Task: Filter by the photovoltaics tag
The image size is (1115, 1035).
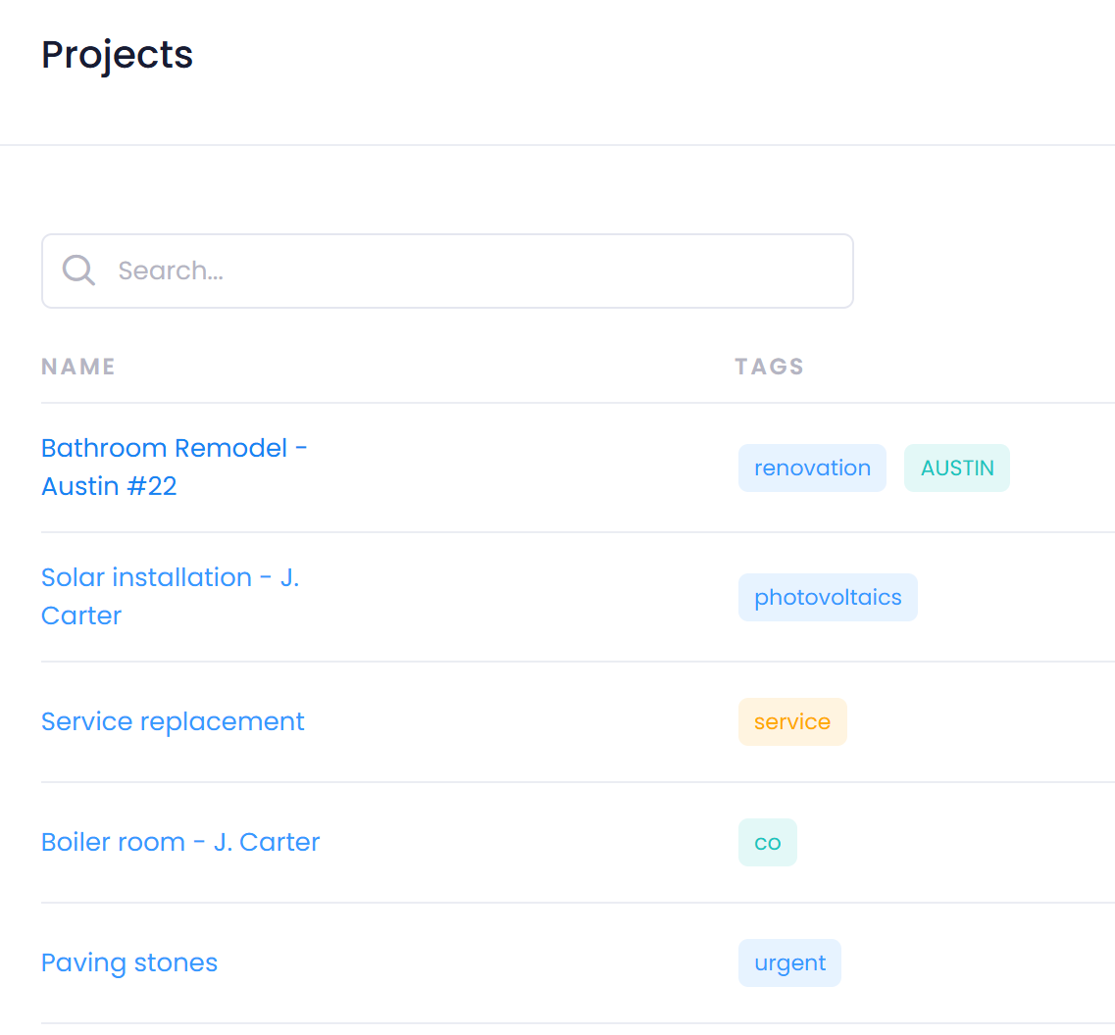Action: point(828,597)
